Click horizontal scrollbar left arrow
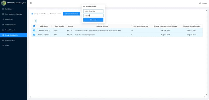Screen dimensions: 209x100 30,97
